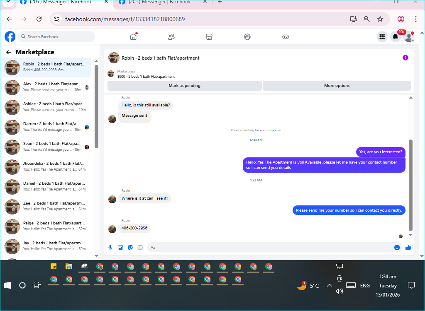Open the GIF picker icon
The height and width of the screenshot is (311, 425).
tap(140, 248)
